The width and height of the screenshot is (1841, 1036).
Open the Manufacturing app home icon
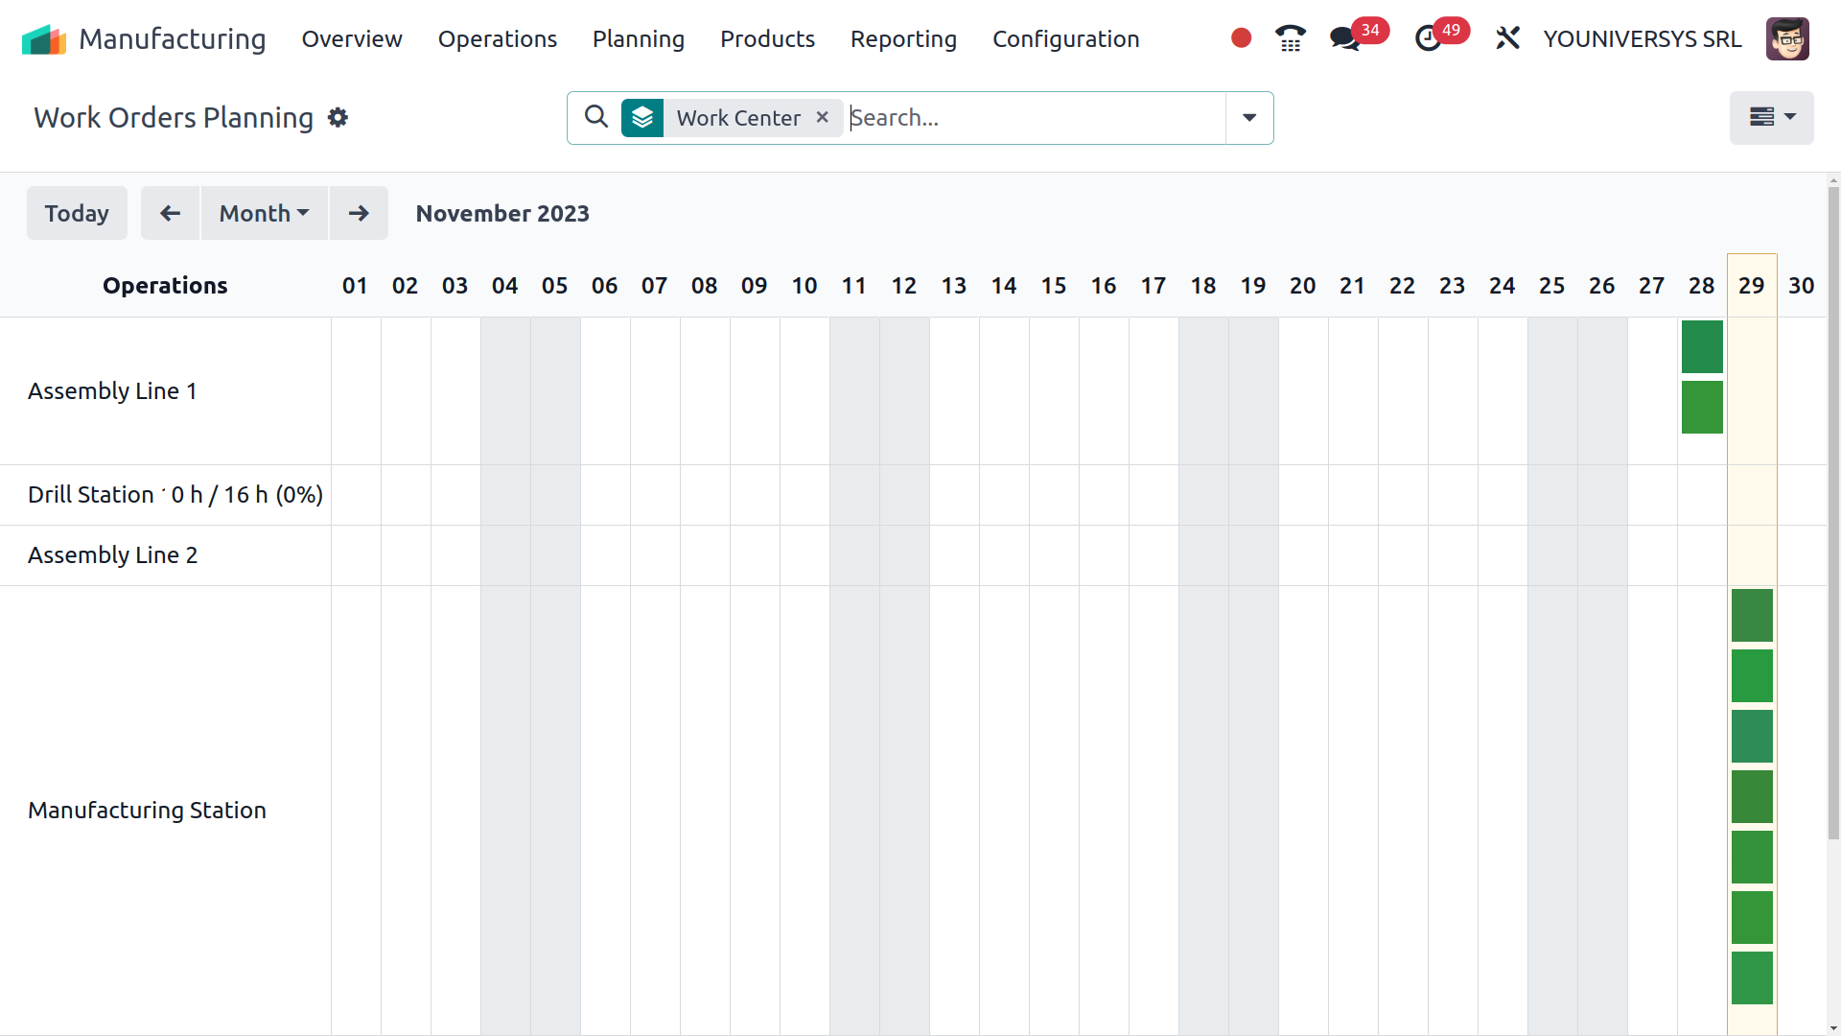click(42, 38)
